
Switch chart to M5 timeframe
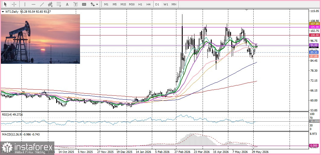(x=115, y=4)
